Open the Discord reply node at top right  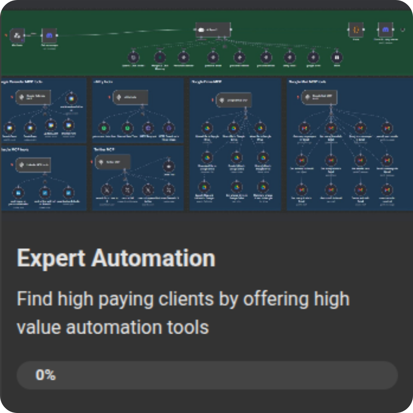385,29
